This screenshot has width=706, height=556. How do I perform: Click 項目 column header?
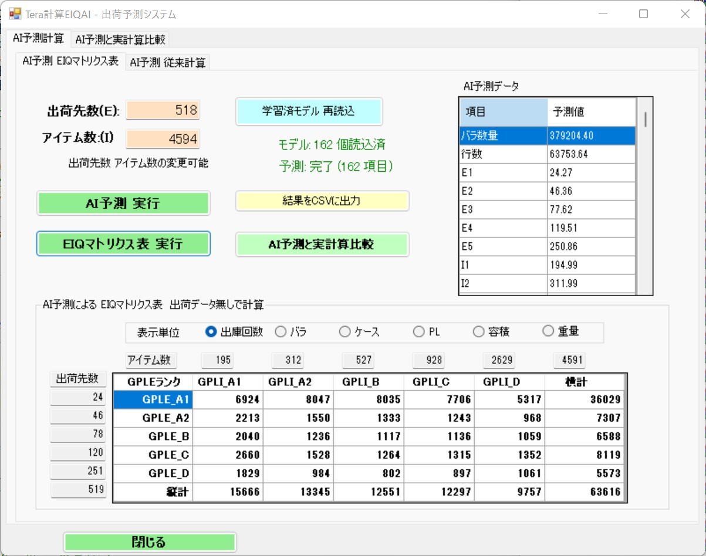click(504, 112)
